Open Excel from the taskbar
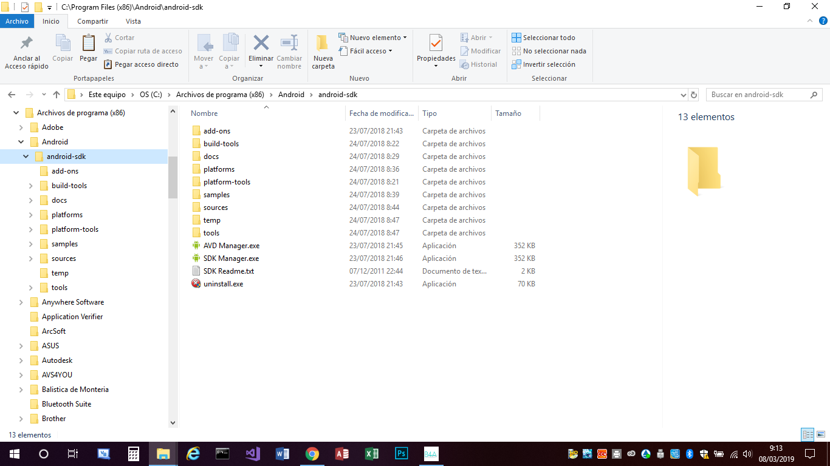Screen dimensions: 830x466 (x=371, y=454)
